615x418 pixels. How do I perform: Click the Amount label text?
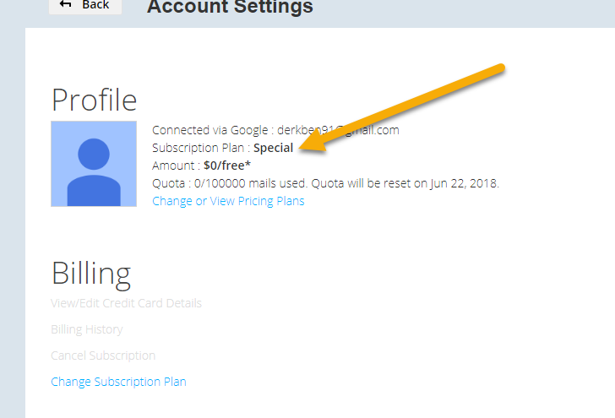173,166
